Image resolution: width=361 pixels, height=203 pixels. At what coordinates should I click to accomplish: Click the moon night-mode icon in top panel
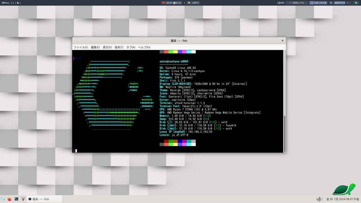pyautogui.click(x=18, y=3)
